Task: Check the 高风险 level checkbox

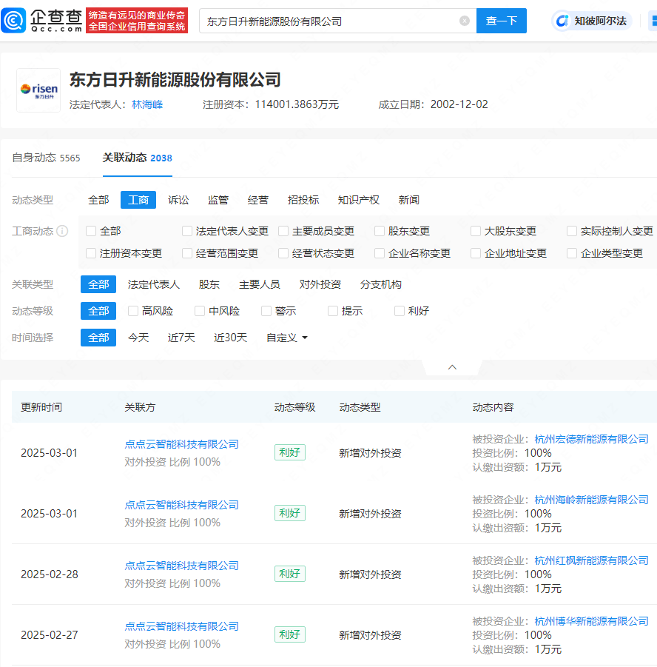Action: click(133, 312)
